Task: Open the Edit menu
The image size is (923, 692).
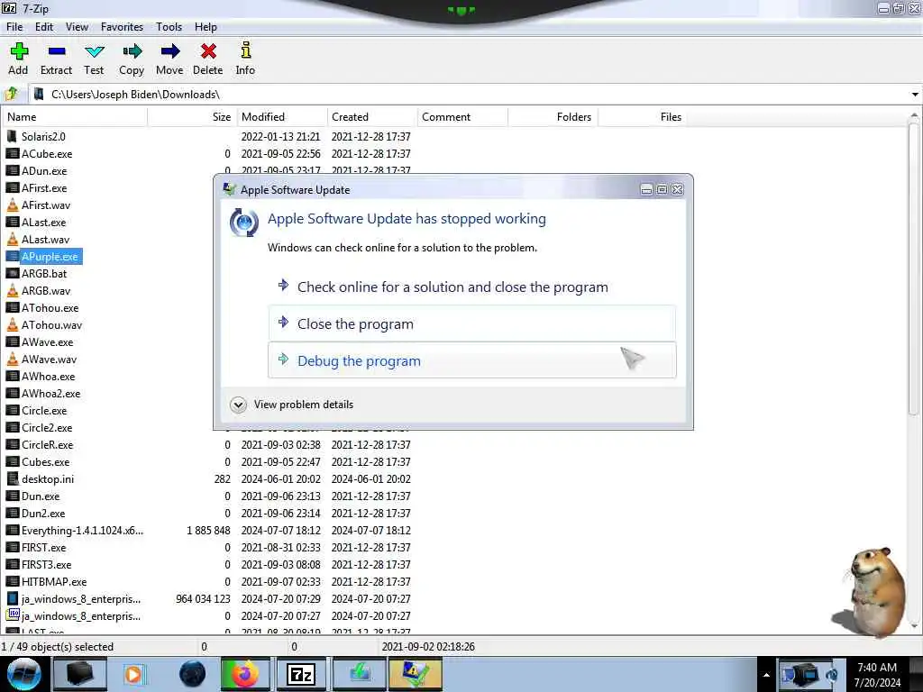Action: [x=44, y=27]
